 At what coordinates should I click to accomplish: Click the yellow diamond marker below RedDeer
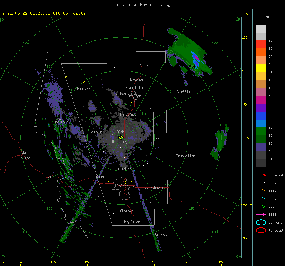(x=130, y=103)
